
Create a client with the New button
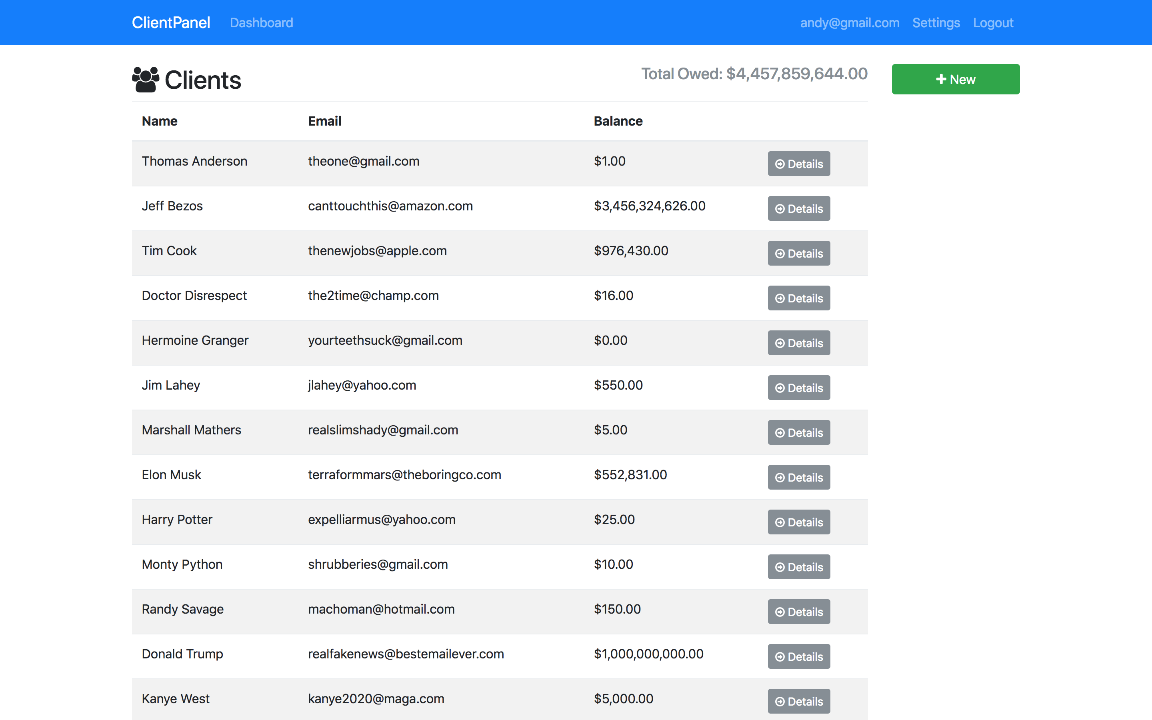pyautogui.click(x=955, y=80)
